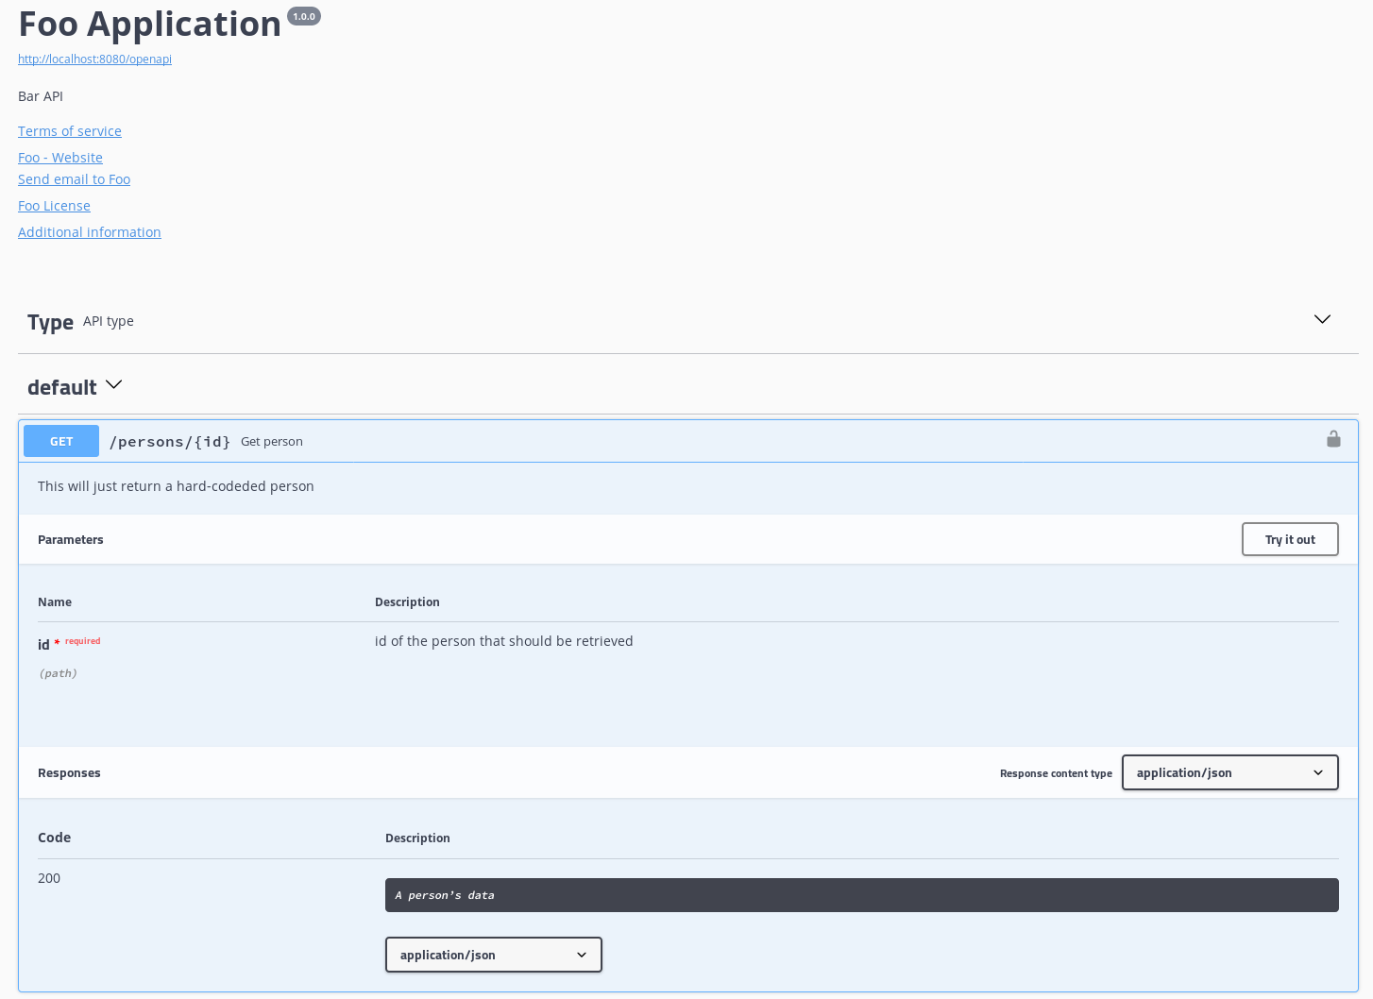This screenshot has height=999, width=1373.
Task: Open the Foo License link
Action: [54, 206]
